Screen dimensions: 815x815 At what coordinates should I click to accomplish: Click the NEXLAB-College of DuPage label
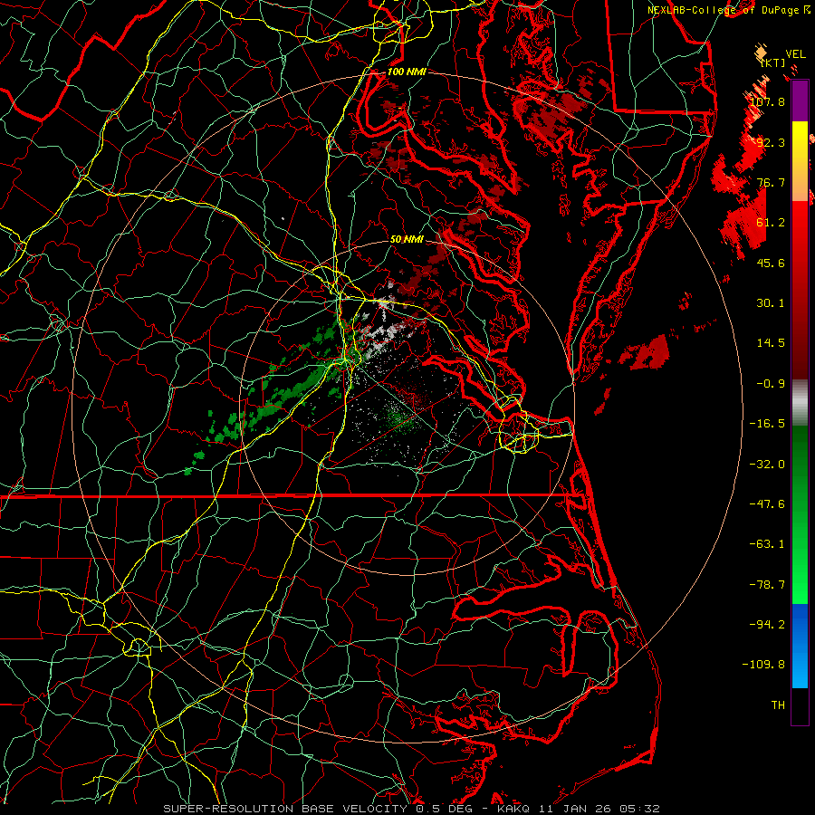[x=724, y=10]
